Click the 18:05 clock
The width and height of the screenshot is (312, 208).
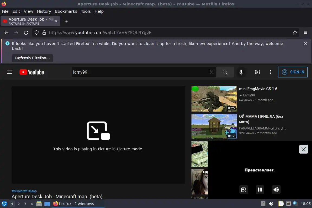click(305, 204)
